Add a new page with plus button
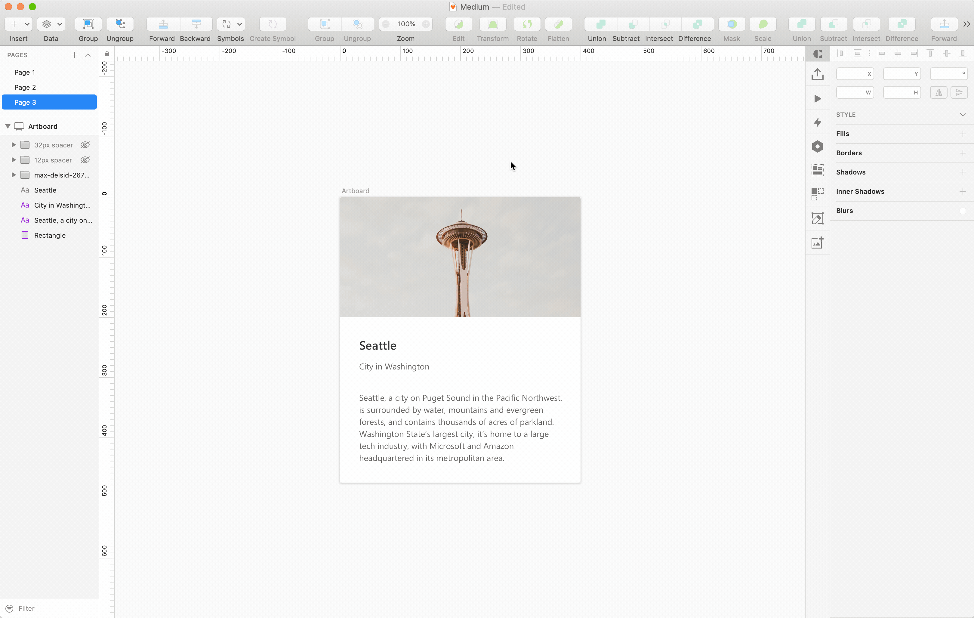Viewport: 974px width, 618px height. 74,55
